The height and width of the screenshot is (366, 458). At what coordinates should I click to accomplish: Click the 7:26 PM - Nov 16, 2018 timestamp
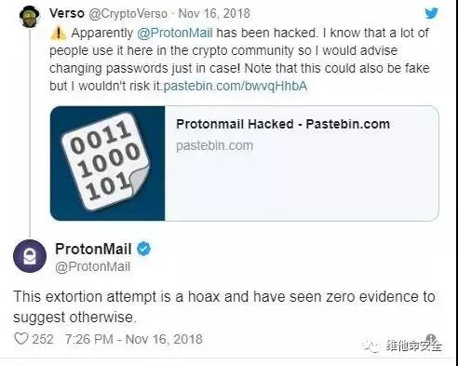click(134, 339)
